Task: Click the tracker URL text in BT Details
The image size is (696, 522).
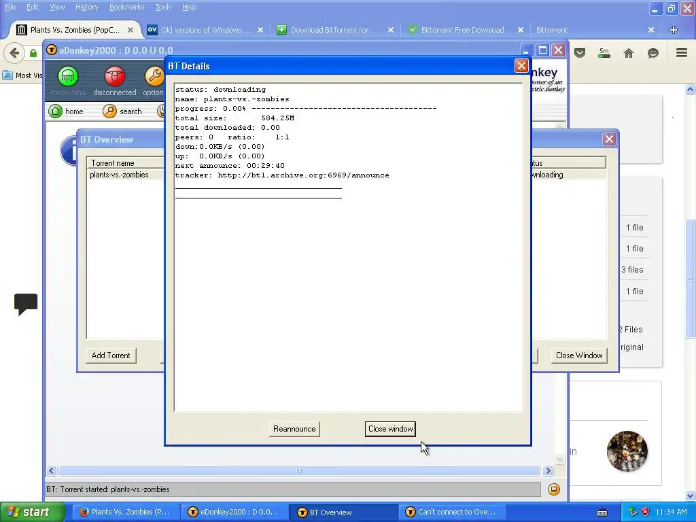Action: 303,175
